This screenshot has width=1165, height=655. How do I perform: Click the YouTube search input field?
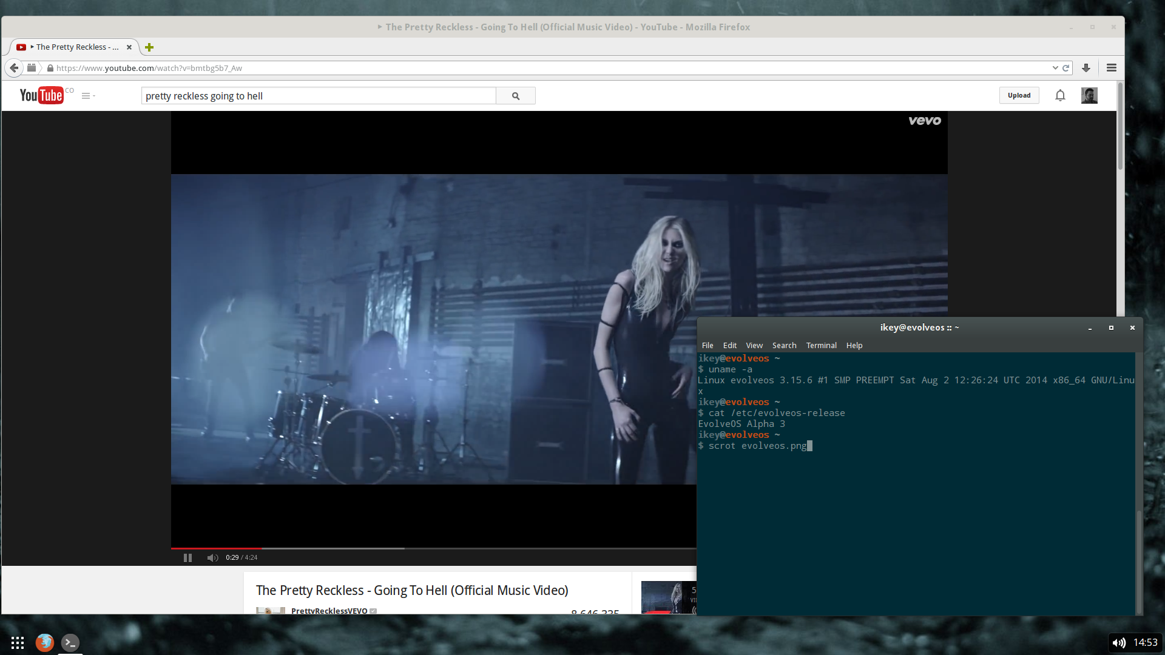[x=319, y=96]
